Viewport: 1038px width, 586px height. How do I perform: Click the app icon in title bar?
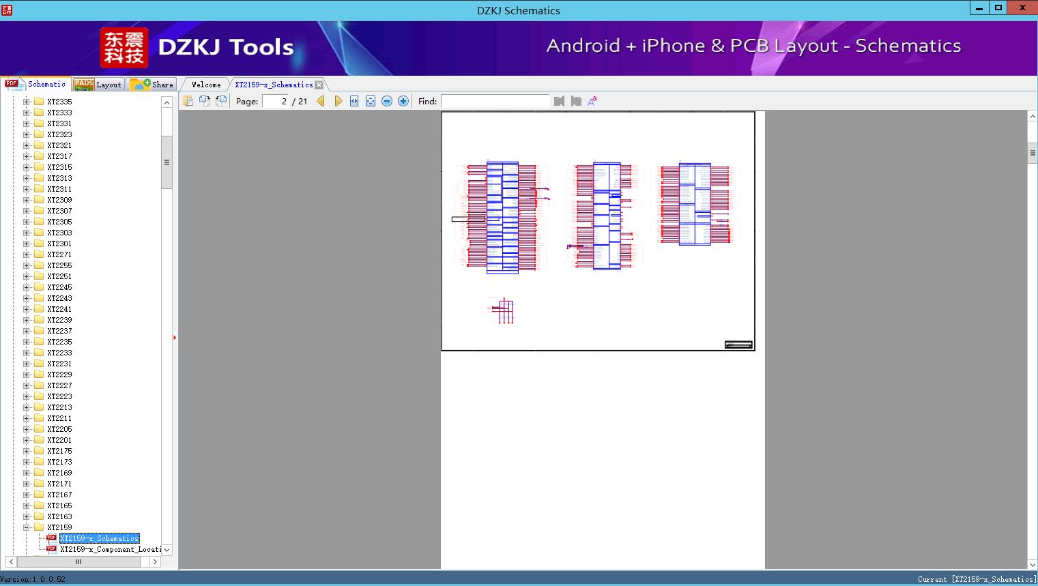coord(7,10)
